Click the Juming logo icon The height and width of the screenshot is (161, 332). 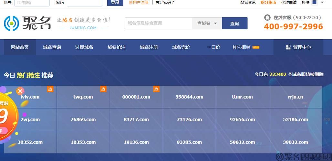(x=11, y=23)
